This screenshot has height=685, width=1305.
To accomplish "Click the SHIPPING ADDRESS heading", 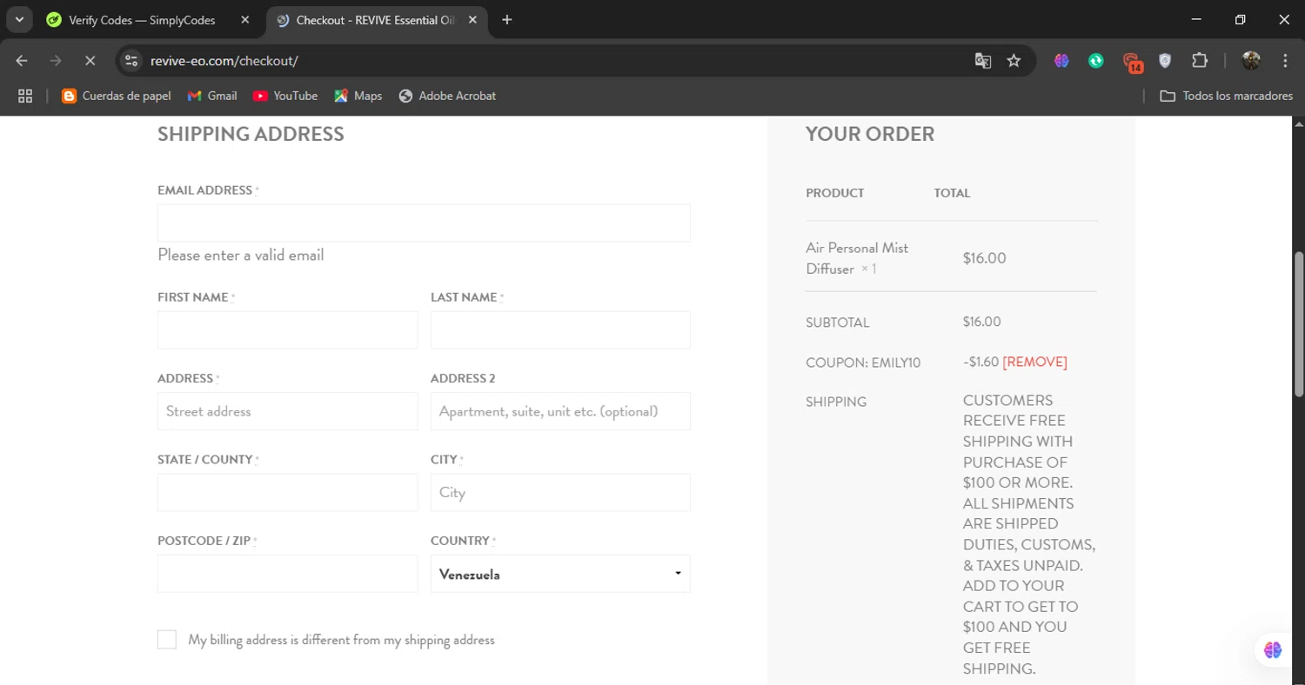I will point(251,134).
